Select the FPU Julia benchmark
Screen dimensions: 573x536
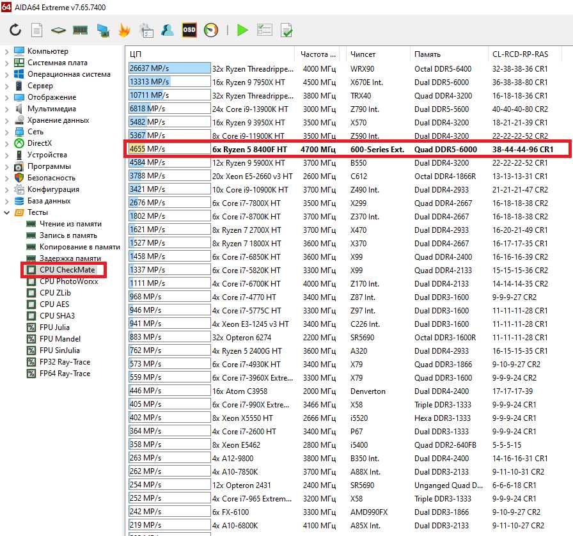[x=54, y=327]
